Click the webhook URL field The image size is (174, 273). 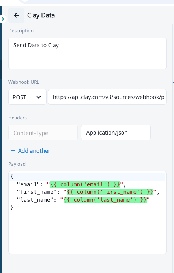[x=107, y=97]
